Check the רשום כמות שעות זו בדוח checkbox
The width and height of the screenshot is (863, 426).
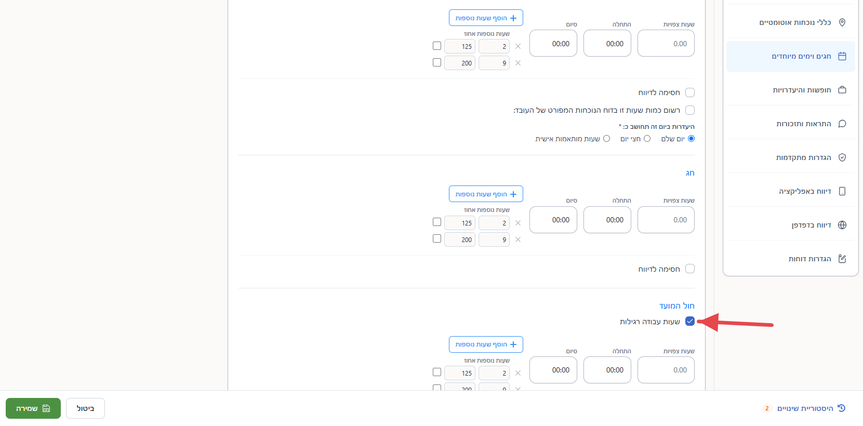[x=690, y=110]
